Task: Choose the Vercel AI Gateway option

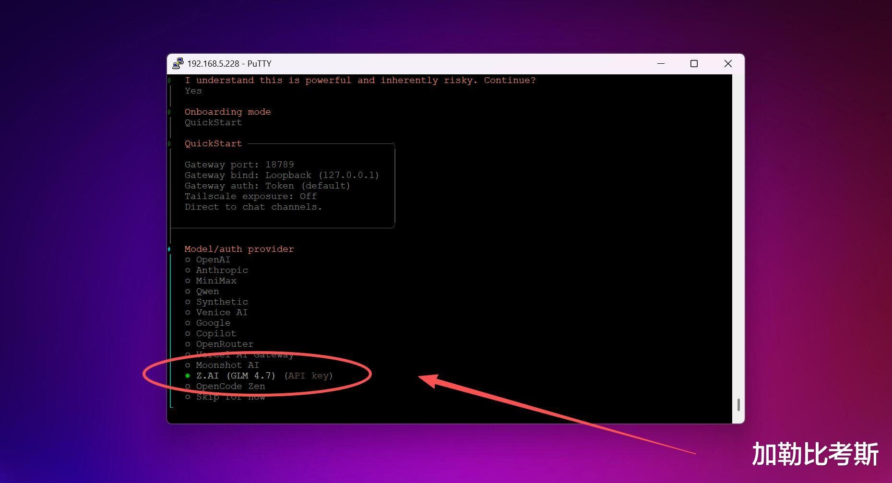Action: pos(239,354)
